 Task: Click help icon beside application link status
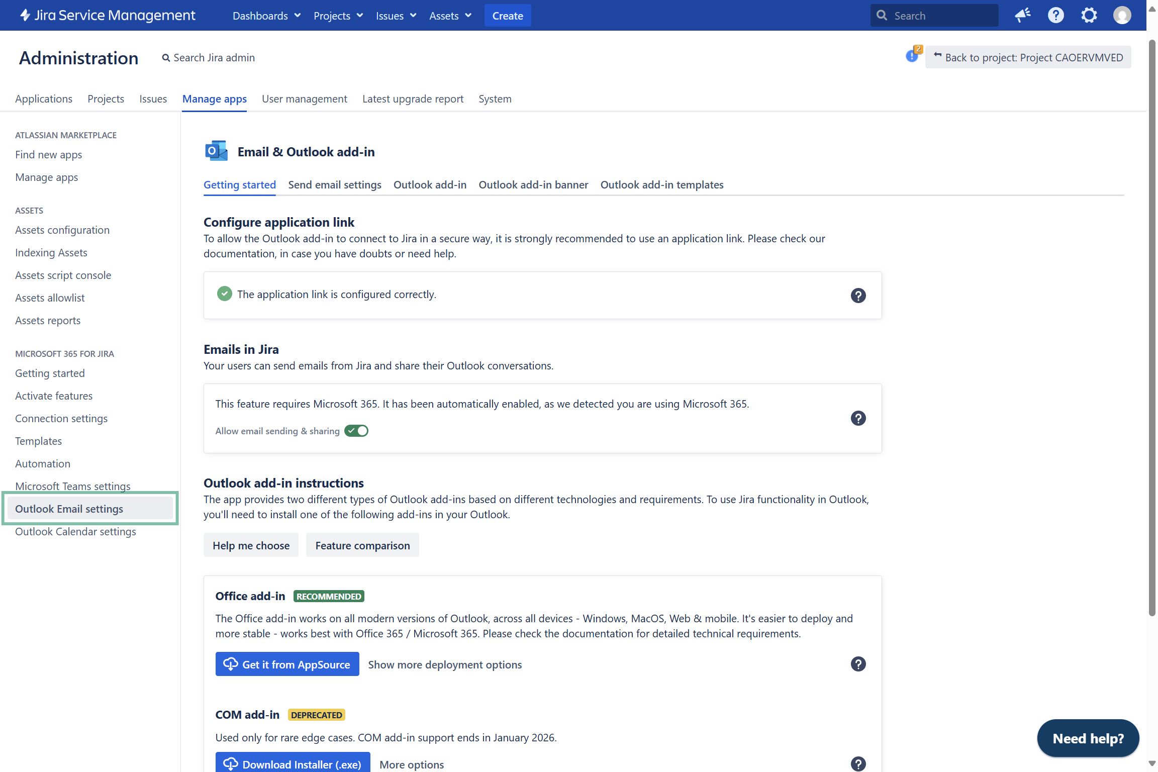[858, 296]
